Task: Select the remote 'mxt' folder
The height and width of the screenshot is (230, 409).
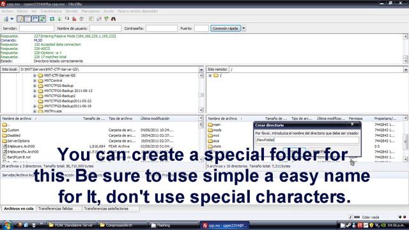Action: (x=216, y=135)
